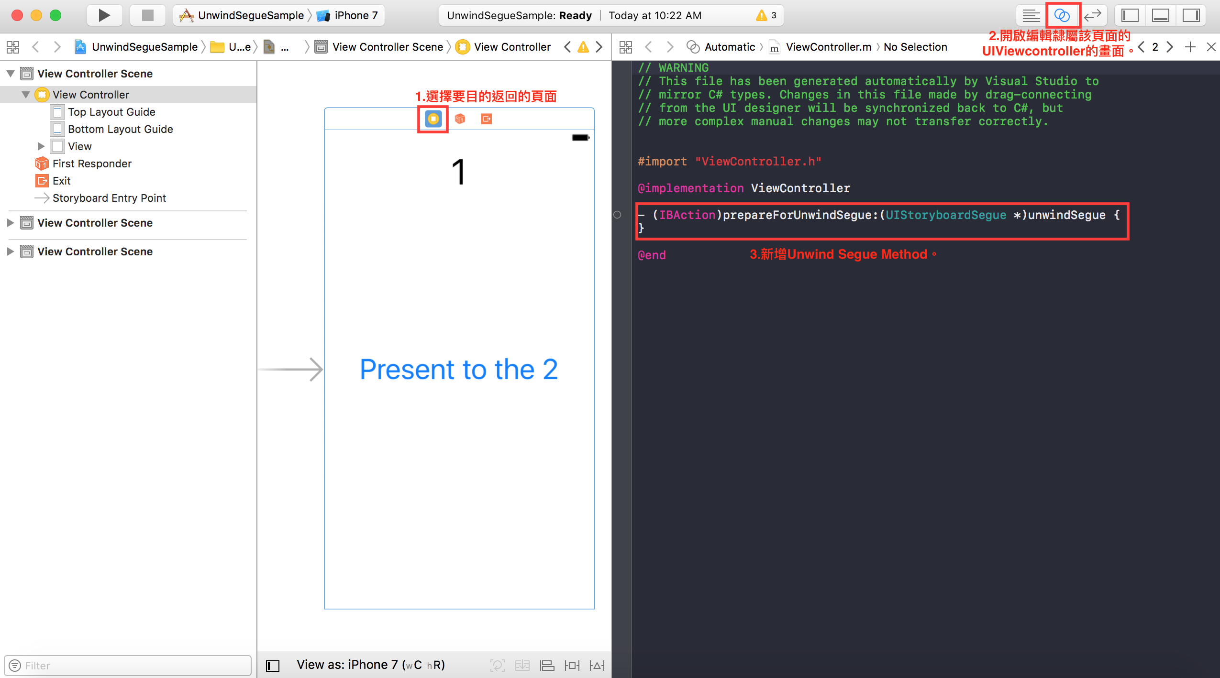This screenshot has width=1220, height=678.
Task: Collapse the first View Controller Scene
Action: pos(11,74)
